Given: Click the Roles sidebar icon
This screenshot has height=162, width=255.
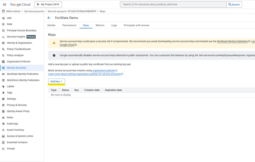Looking at the screenshot, I should coord(3,117).
